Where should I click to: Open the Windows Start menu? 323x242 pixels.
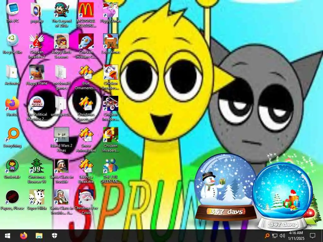pos(8,236)
